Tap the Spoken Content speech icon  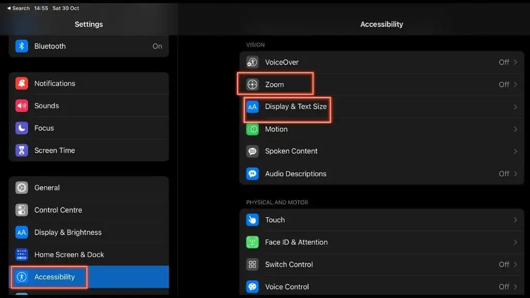tap(252, 152)
